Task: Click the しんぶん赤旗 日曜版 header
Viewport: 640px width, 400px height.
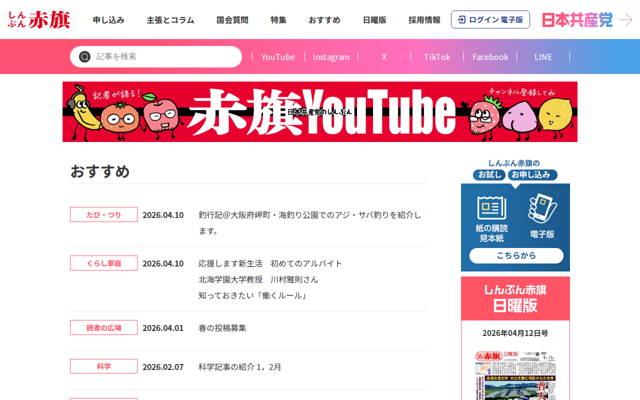Action: point(515,298)
